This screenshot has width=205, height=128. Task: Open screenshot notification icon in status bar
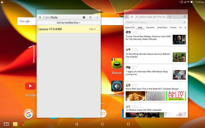click(x=2, y=2)
